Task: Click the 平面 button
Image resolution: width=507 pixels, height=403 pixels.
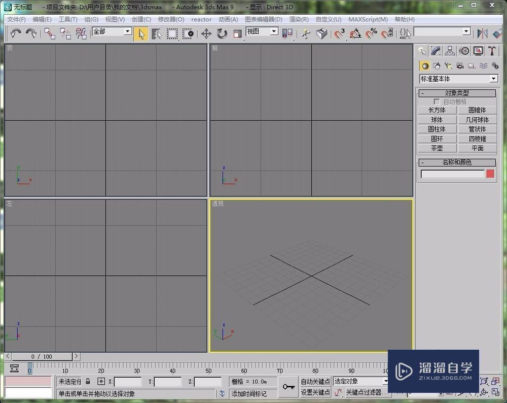Action: (x=477, y=148)
